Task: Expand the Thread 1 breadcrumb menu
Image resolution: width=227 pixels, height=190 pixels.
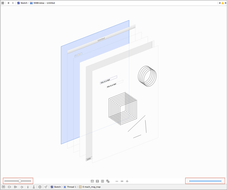Action: (70, 187)
